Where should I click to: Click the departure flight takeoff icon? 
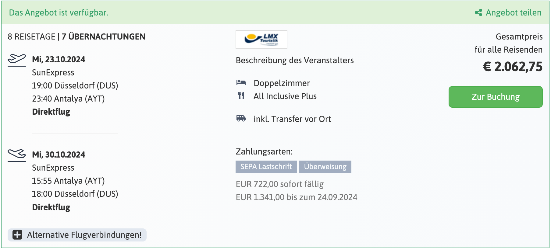(x=17, y=59)
